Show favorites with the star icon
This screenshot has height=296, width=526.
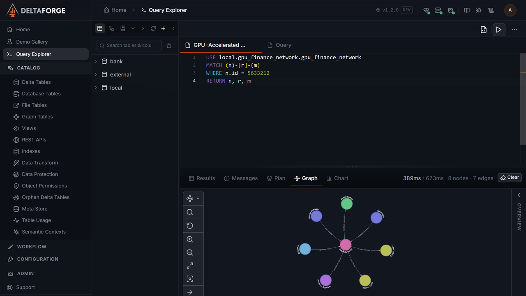point(169,46)
